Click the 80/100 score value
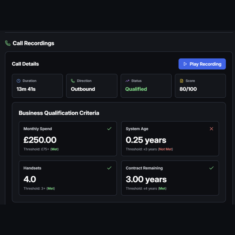Image resolution: width=235 pixels, height=235 pixels. pos(188,89)
